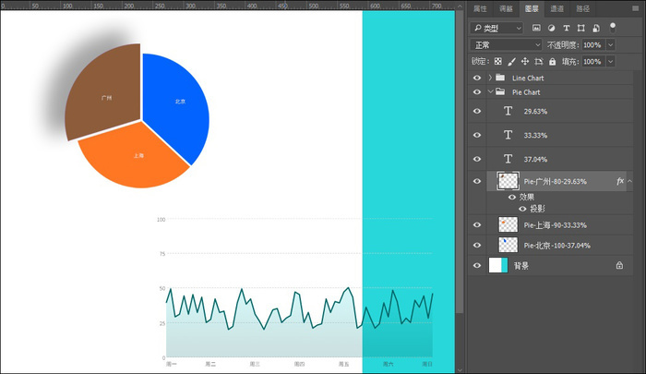Click the scroll-down arrow of canvas scrollbar
This screenshot has height=374, width=646.
click(x=460, y=370)
